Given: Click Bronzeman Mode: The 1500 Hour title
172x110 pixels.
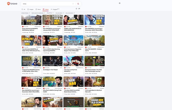Looking at the screenshot, I should click(x=93, y=71).
